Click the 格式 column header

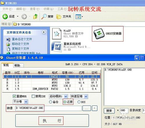pyautogui.click(x=55, y=73)
